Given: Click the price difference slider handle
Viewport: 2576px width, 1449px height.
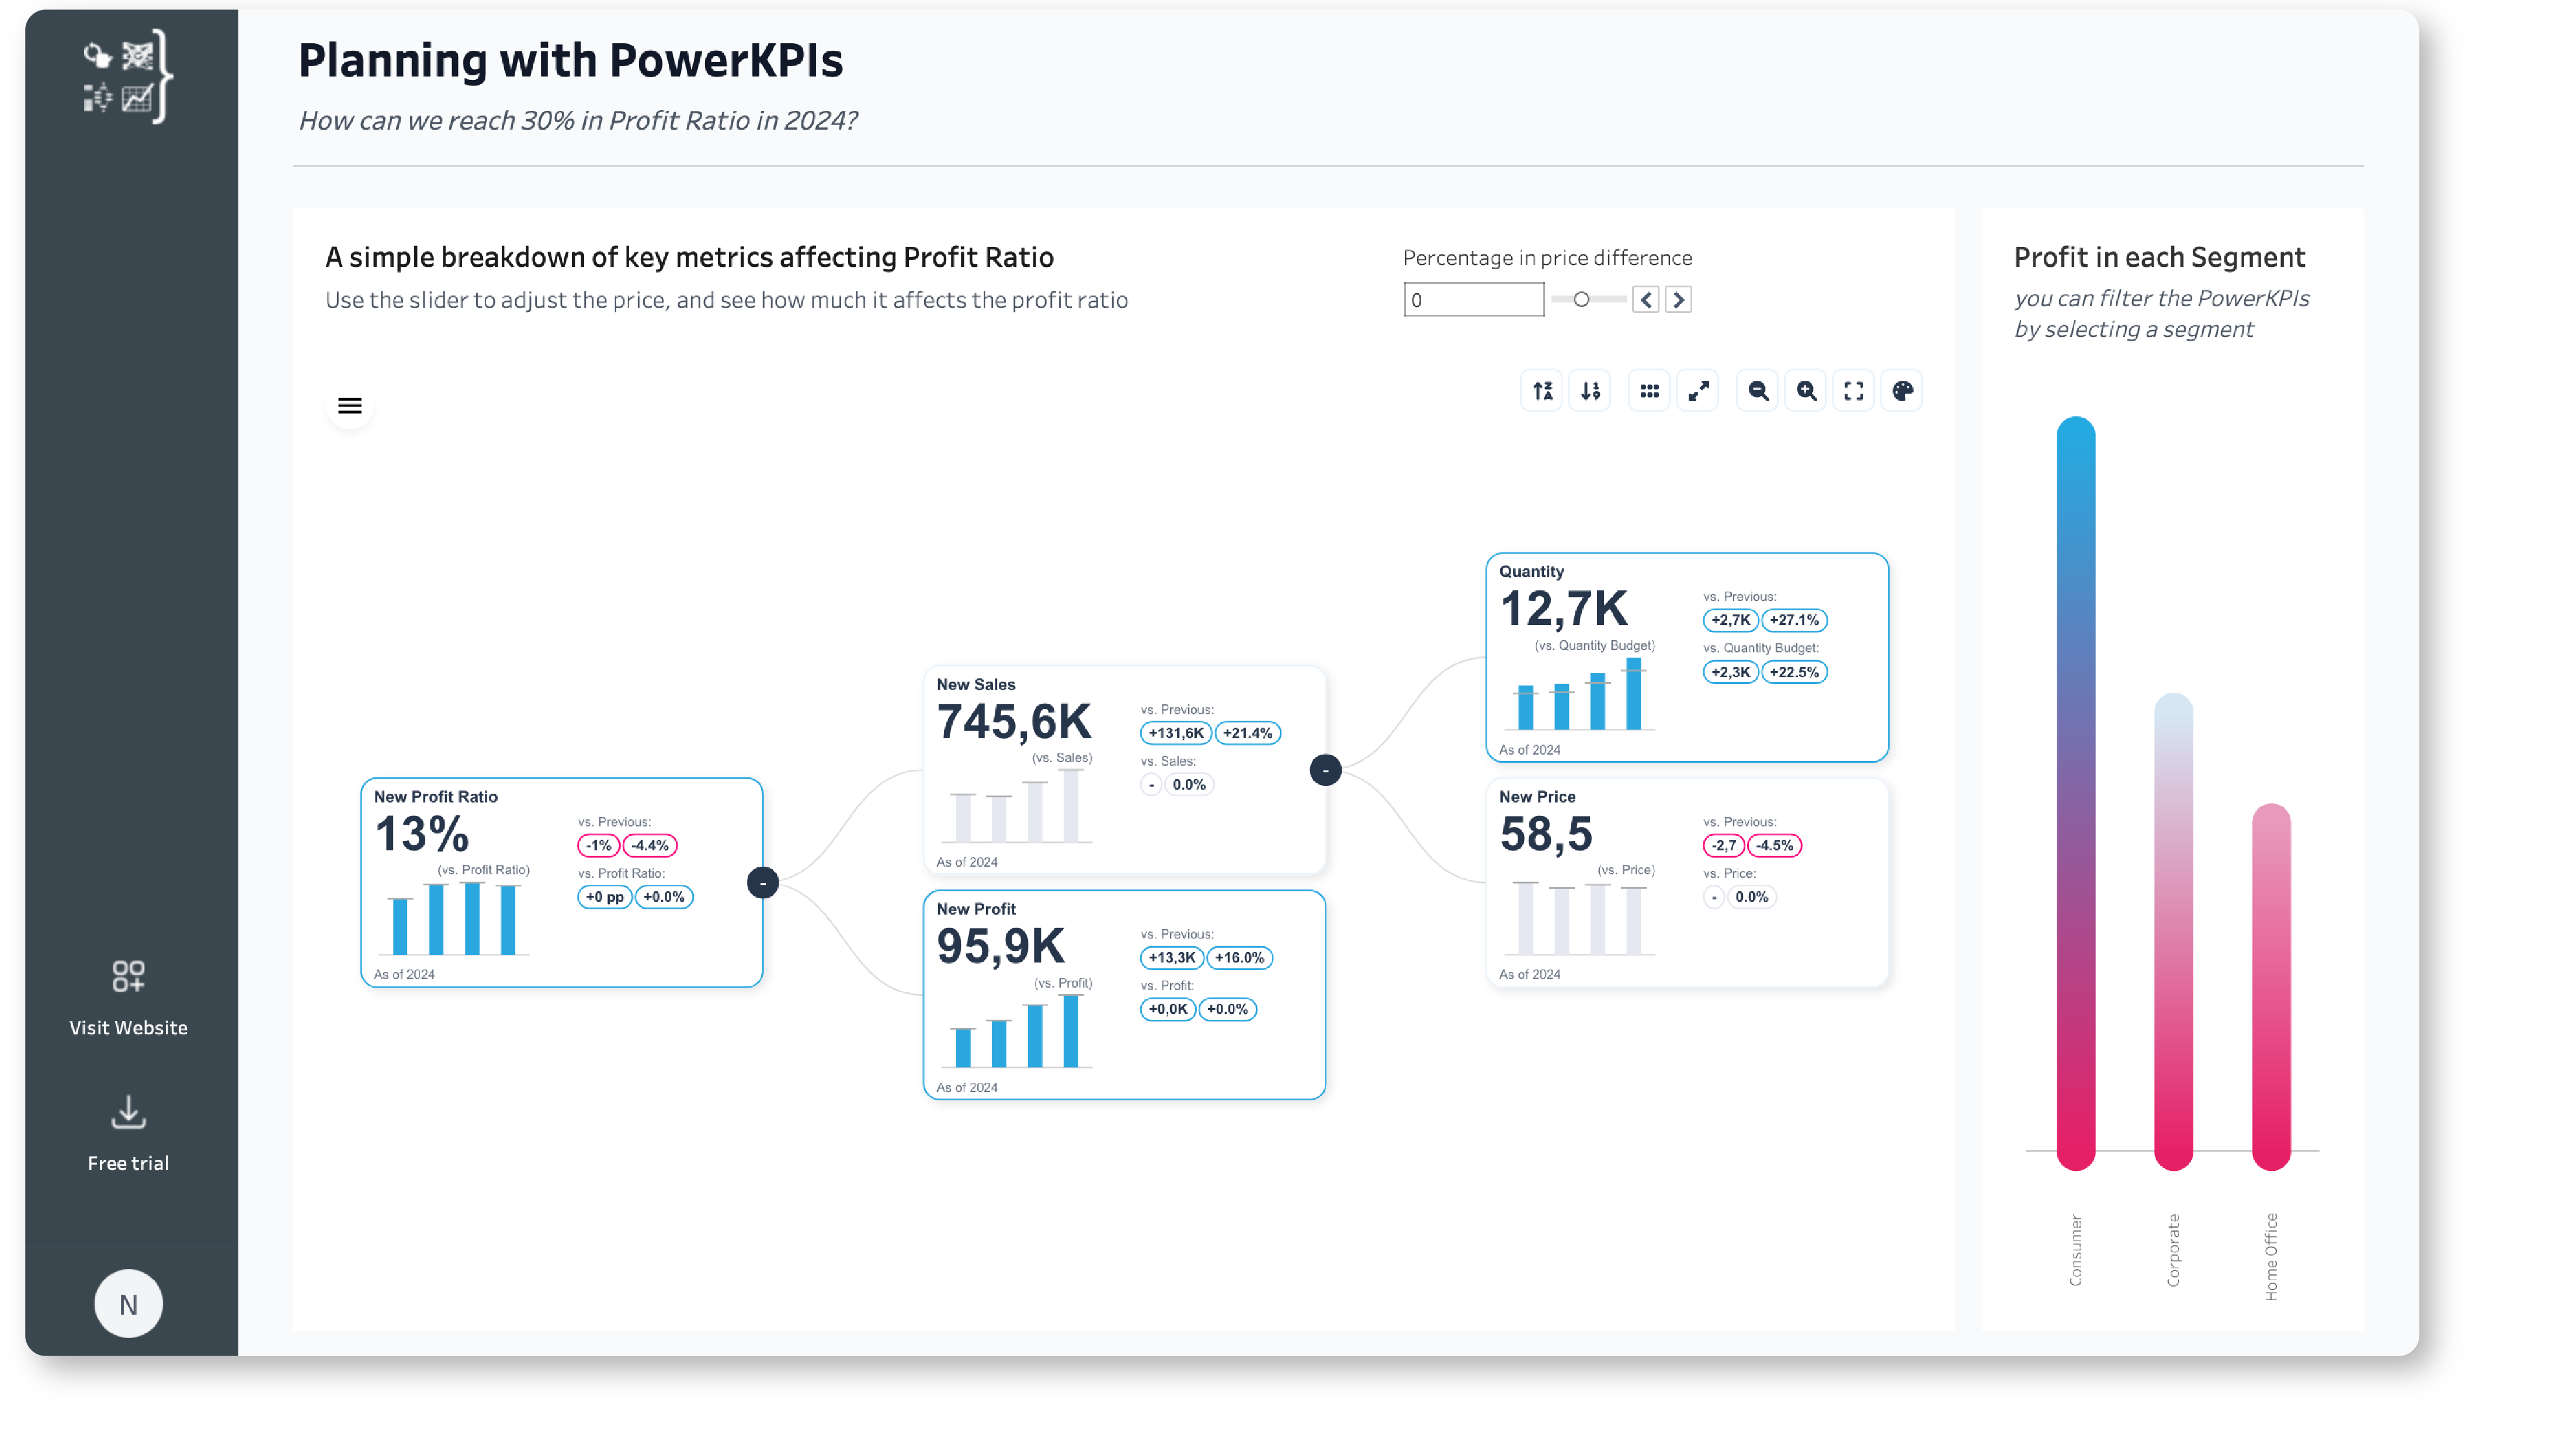Looking at the screenshot, I should [x=1581, y=300].
